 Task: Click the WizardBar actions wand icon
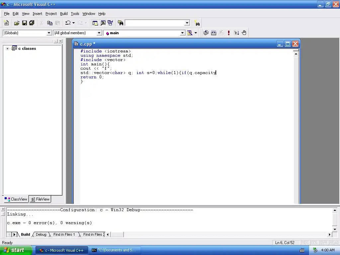(190, 33)
